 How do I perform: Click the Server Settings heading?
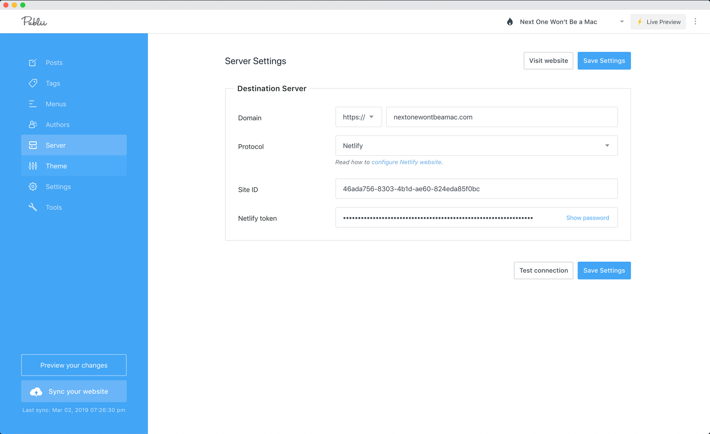pyautogui.click(x=256, y=61)
